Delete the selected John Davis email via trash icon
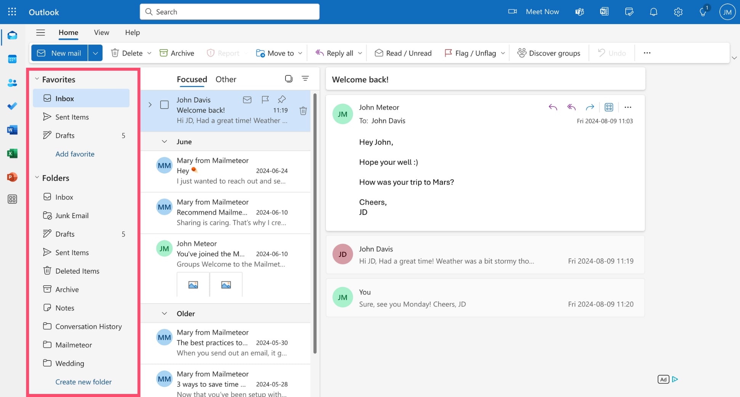 (303, 110)
